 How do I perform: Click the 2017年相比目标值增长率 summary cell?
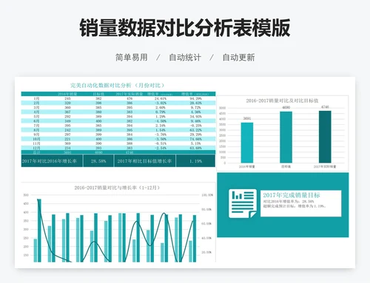pyautogui.click(x=144, y=161)
